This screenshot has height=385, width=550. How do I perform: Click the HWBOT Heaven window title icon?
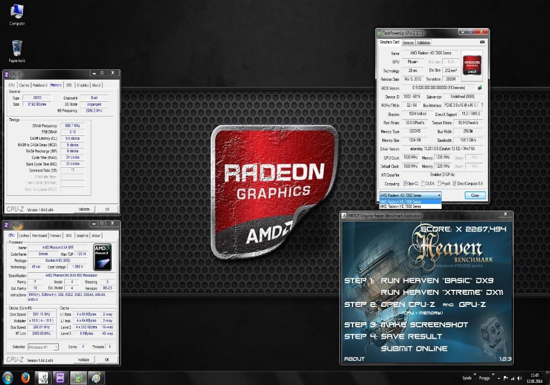(344, 216)
